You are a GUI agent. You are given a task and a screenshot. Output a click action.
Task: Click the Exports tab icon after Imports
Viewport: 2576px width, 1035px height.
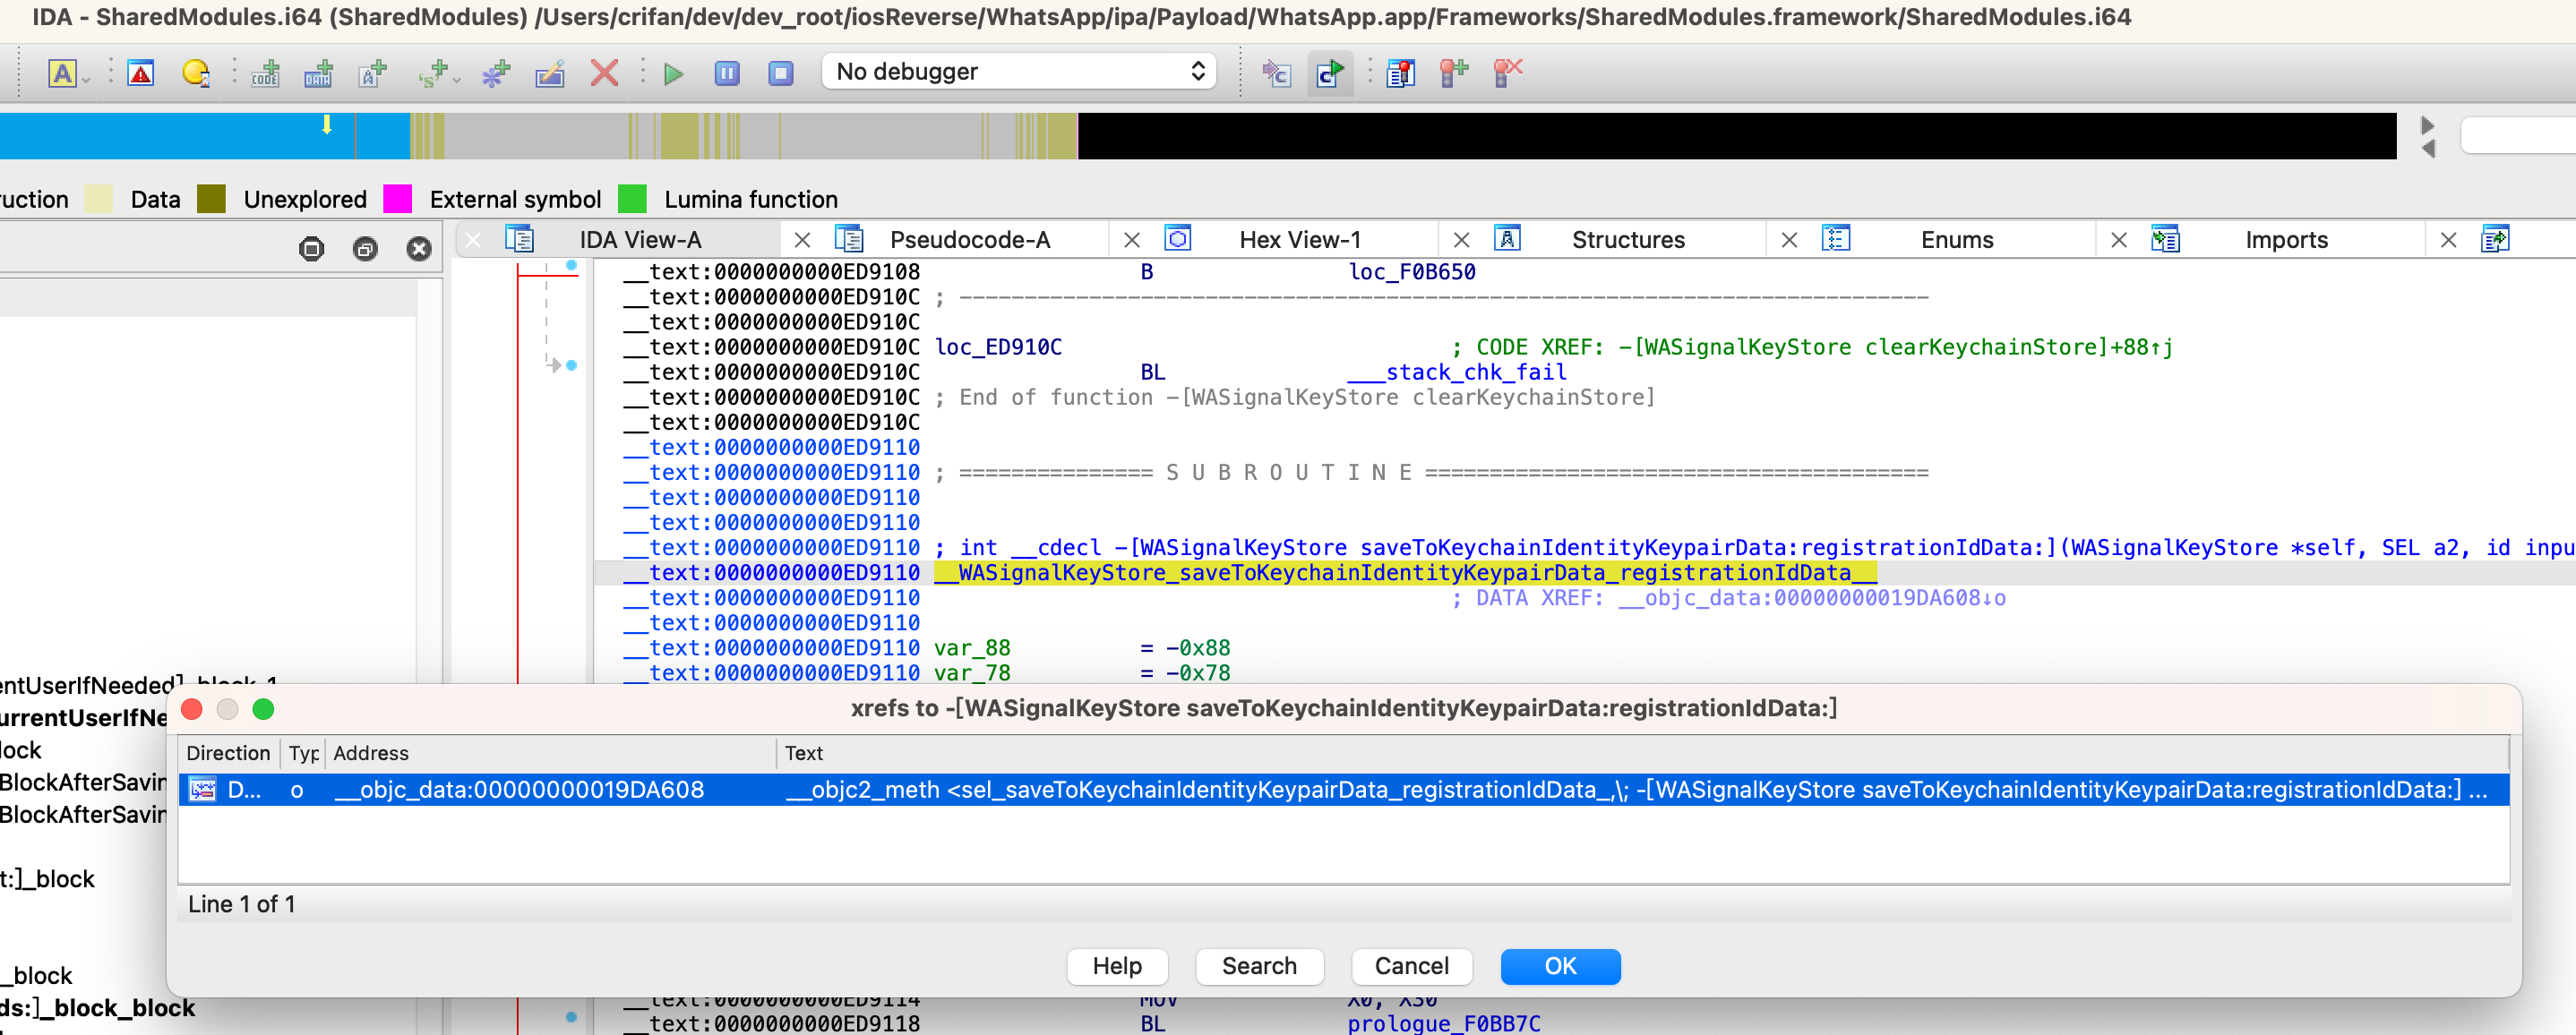pos(2495,240)
